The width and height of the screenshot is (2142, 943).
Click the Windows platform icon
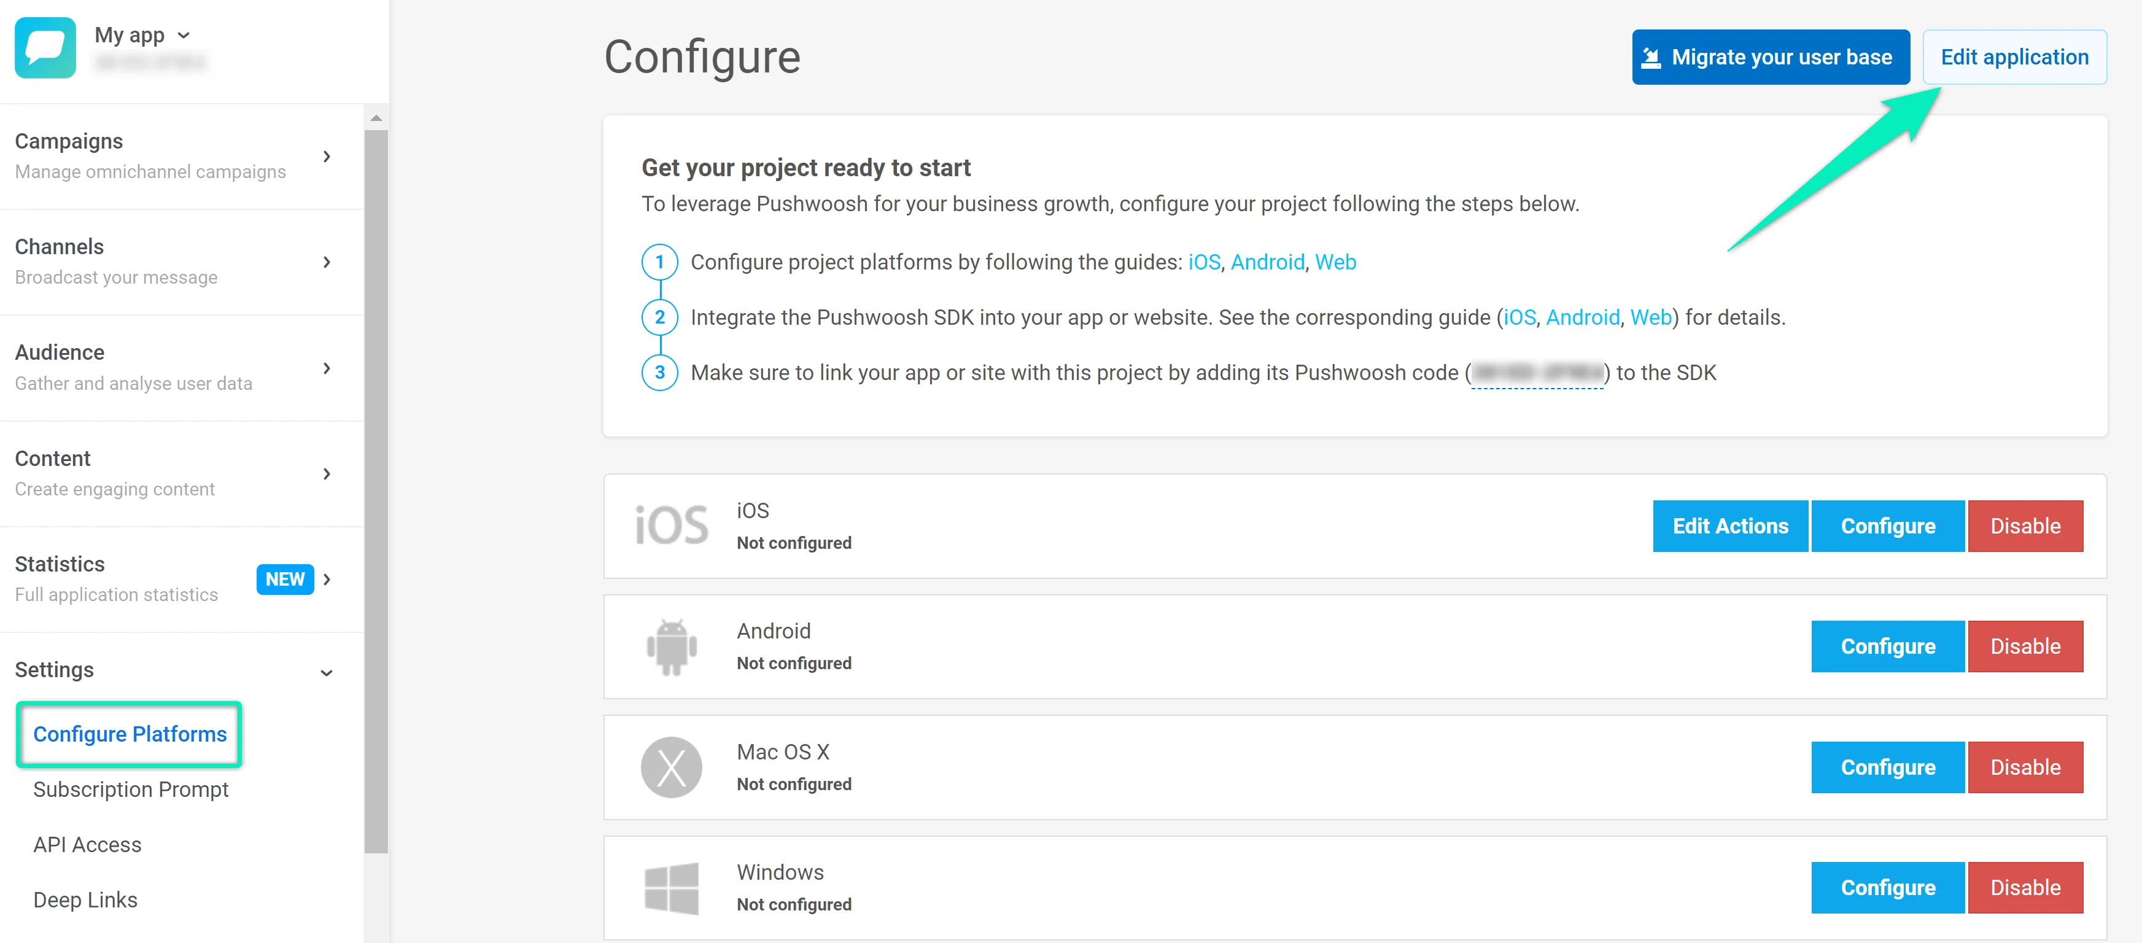point(672,887)
